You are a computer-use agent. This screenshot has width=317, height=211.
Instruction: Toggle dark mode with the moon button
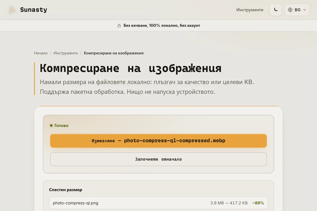point(275,10)
